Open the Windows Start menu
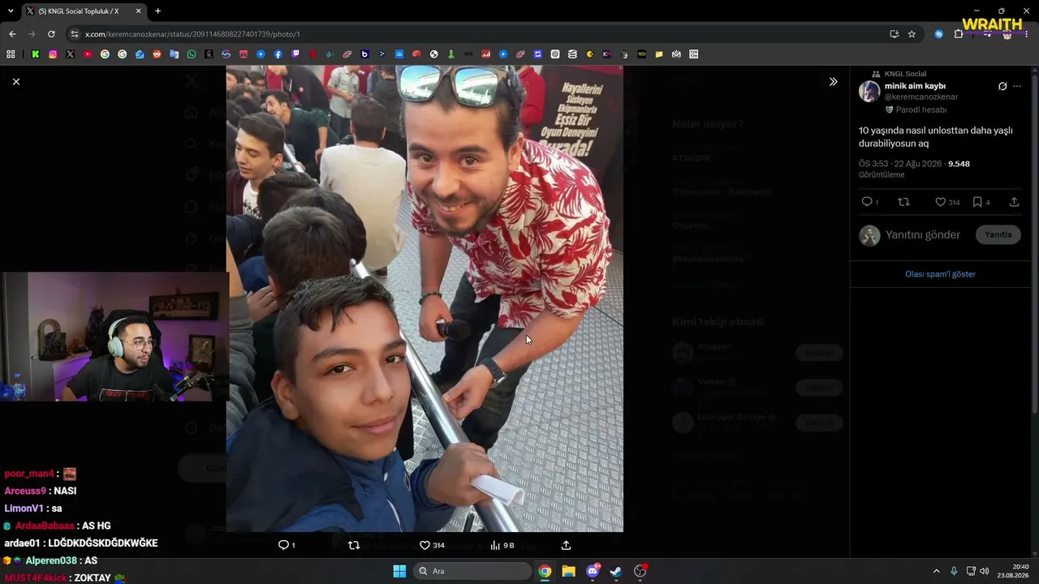The width and height of the screenshot is (1039, 584). click(399, 571)
